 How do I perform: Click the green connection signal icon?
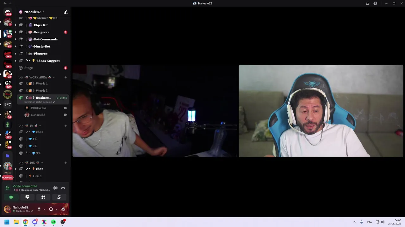8,188
